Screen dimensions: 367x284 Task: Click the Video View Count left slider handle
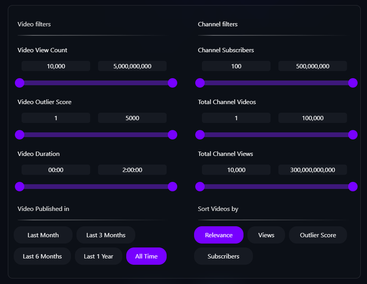point(20,83)
